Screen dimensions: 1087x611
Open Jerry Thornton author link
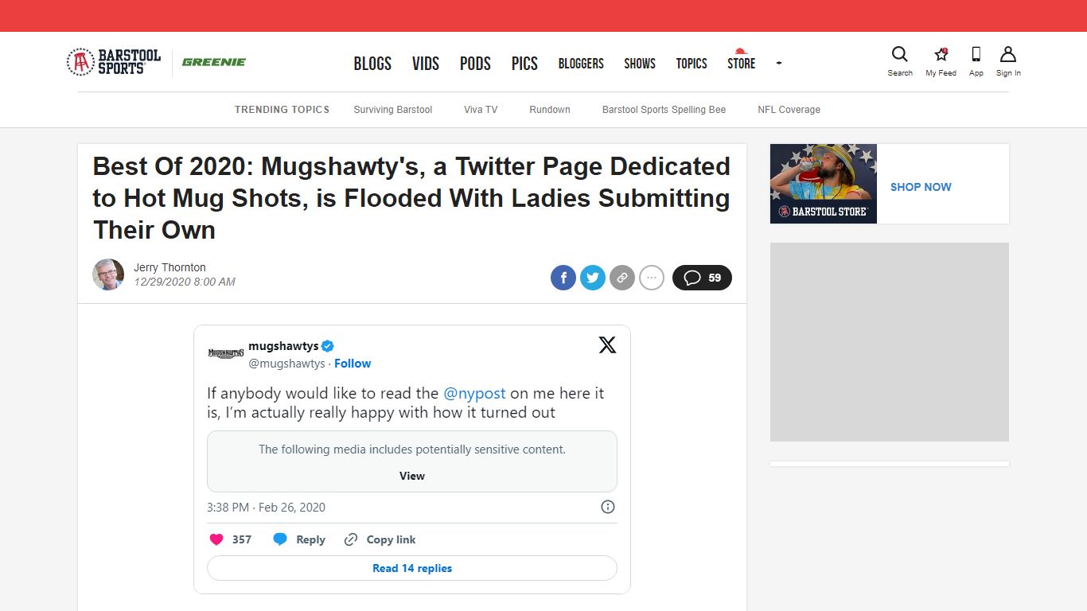pyautogui.click(x=169, y=267)
